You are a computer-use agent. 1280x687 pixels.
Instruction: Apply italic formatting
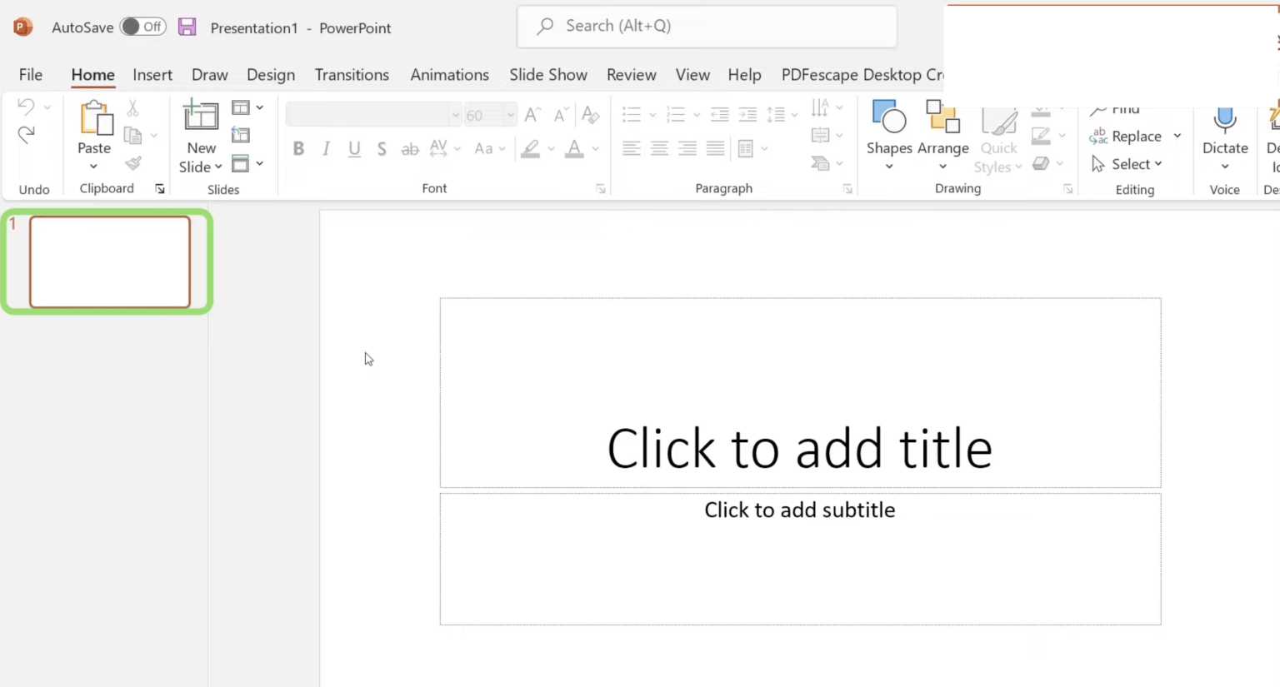326,148
